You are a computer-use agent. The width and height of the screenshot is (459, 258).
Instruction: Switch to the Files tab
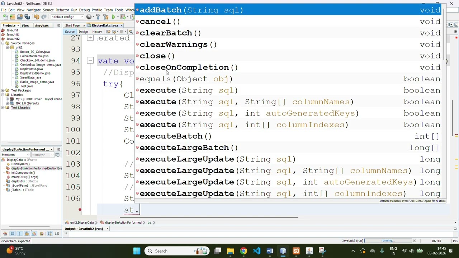25,25
